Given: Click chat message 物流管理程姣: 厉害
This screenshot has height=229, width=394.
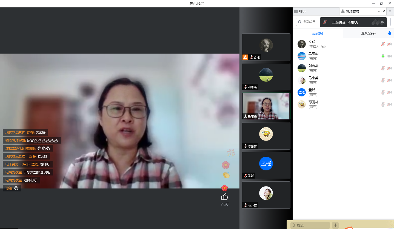Looking at the screenshot, I should pyautogui.click(x=32, y=141).
